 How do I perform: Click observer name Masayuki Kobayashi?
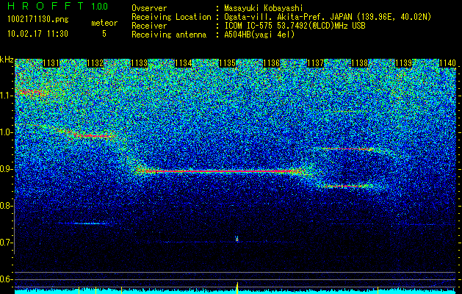point(264,9)
